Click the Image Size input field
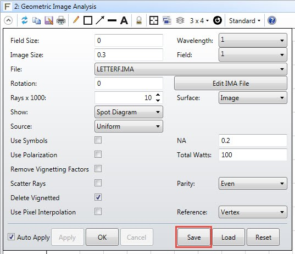Viewport: 295px width, 254px height. pos(129,55)
